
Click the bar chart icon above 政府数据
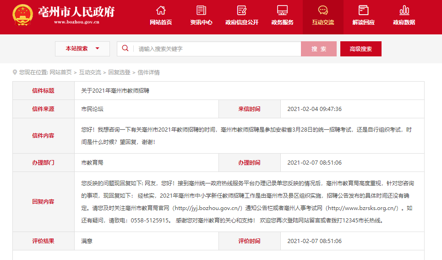click(404, 11)
